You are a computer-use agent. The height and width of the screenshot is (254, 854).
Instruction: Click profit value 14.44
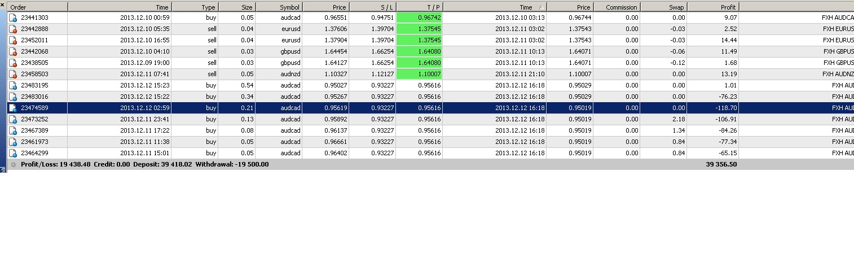728,40
